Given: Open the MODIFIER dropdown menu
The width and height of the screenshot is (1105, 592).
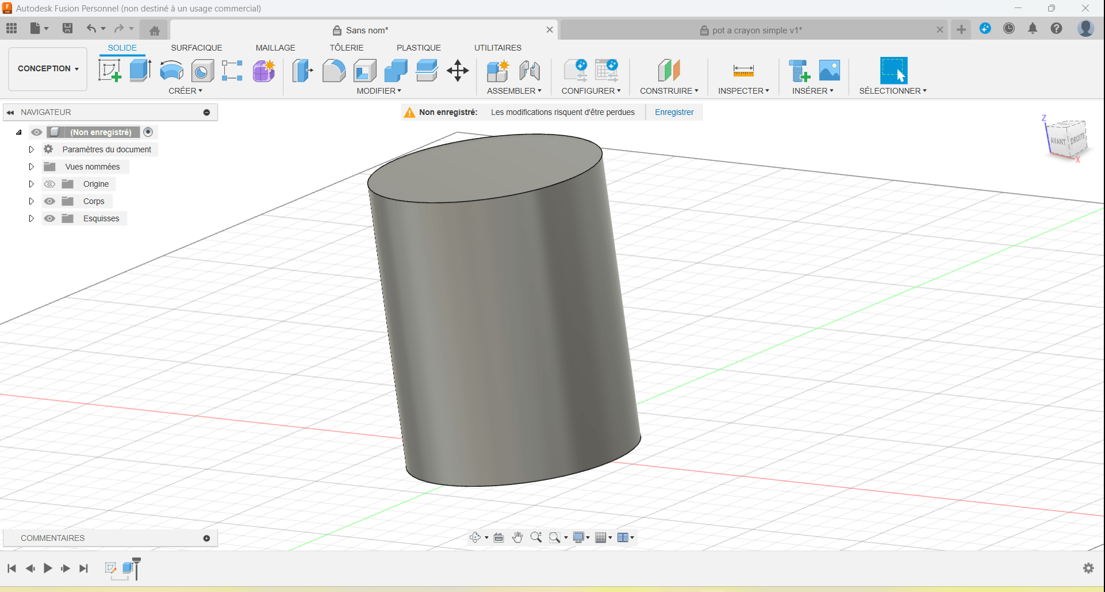Looking at the screenshot, I should 379,91.
